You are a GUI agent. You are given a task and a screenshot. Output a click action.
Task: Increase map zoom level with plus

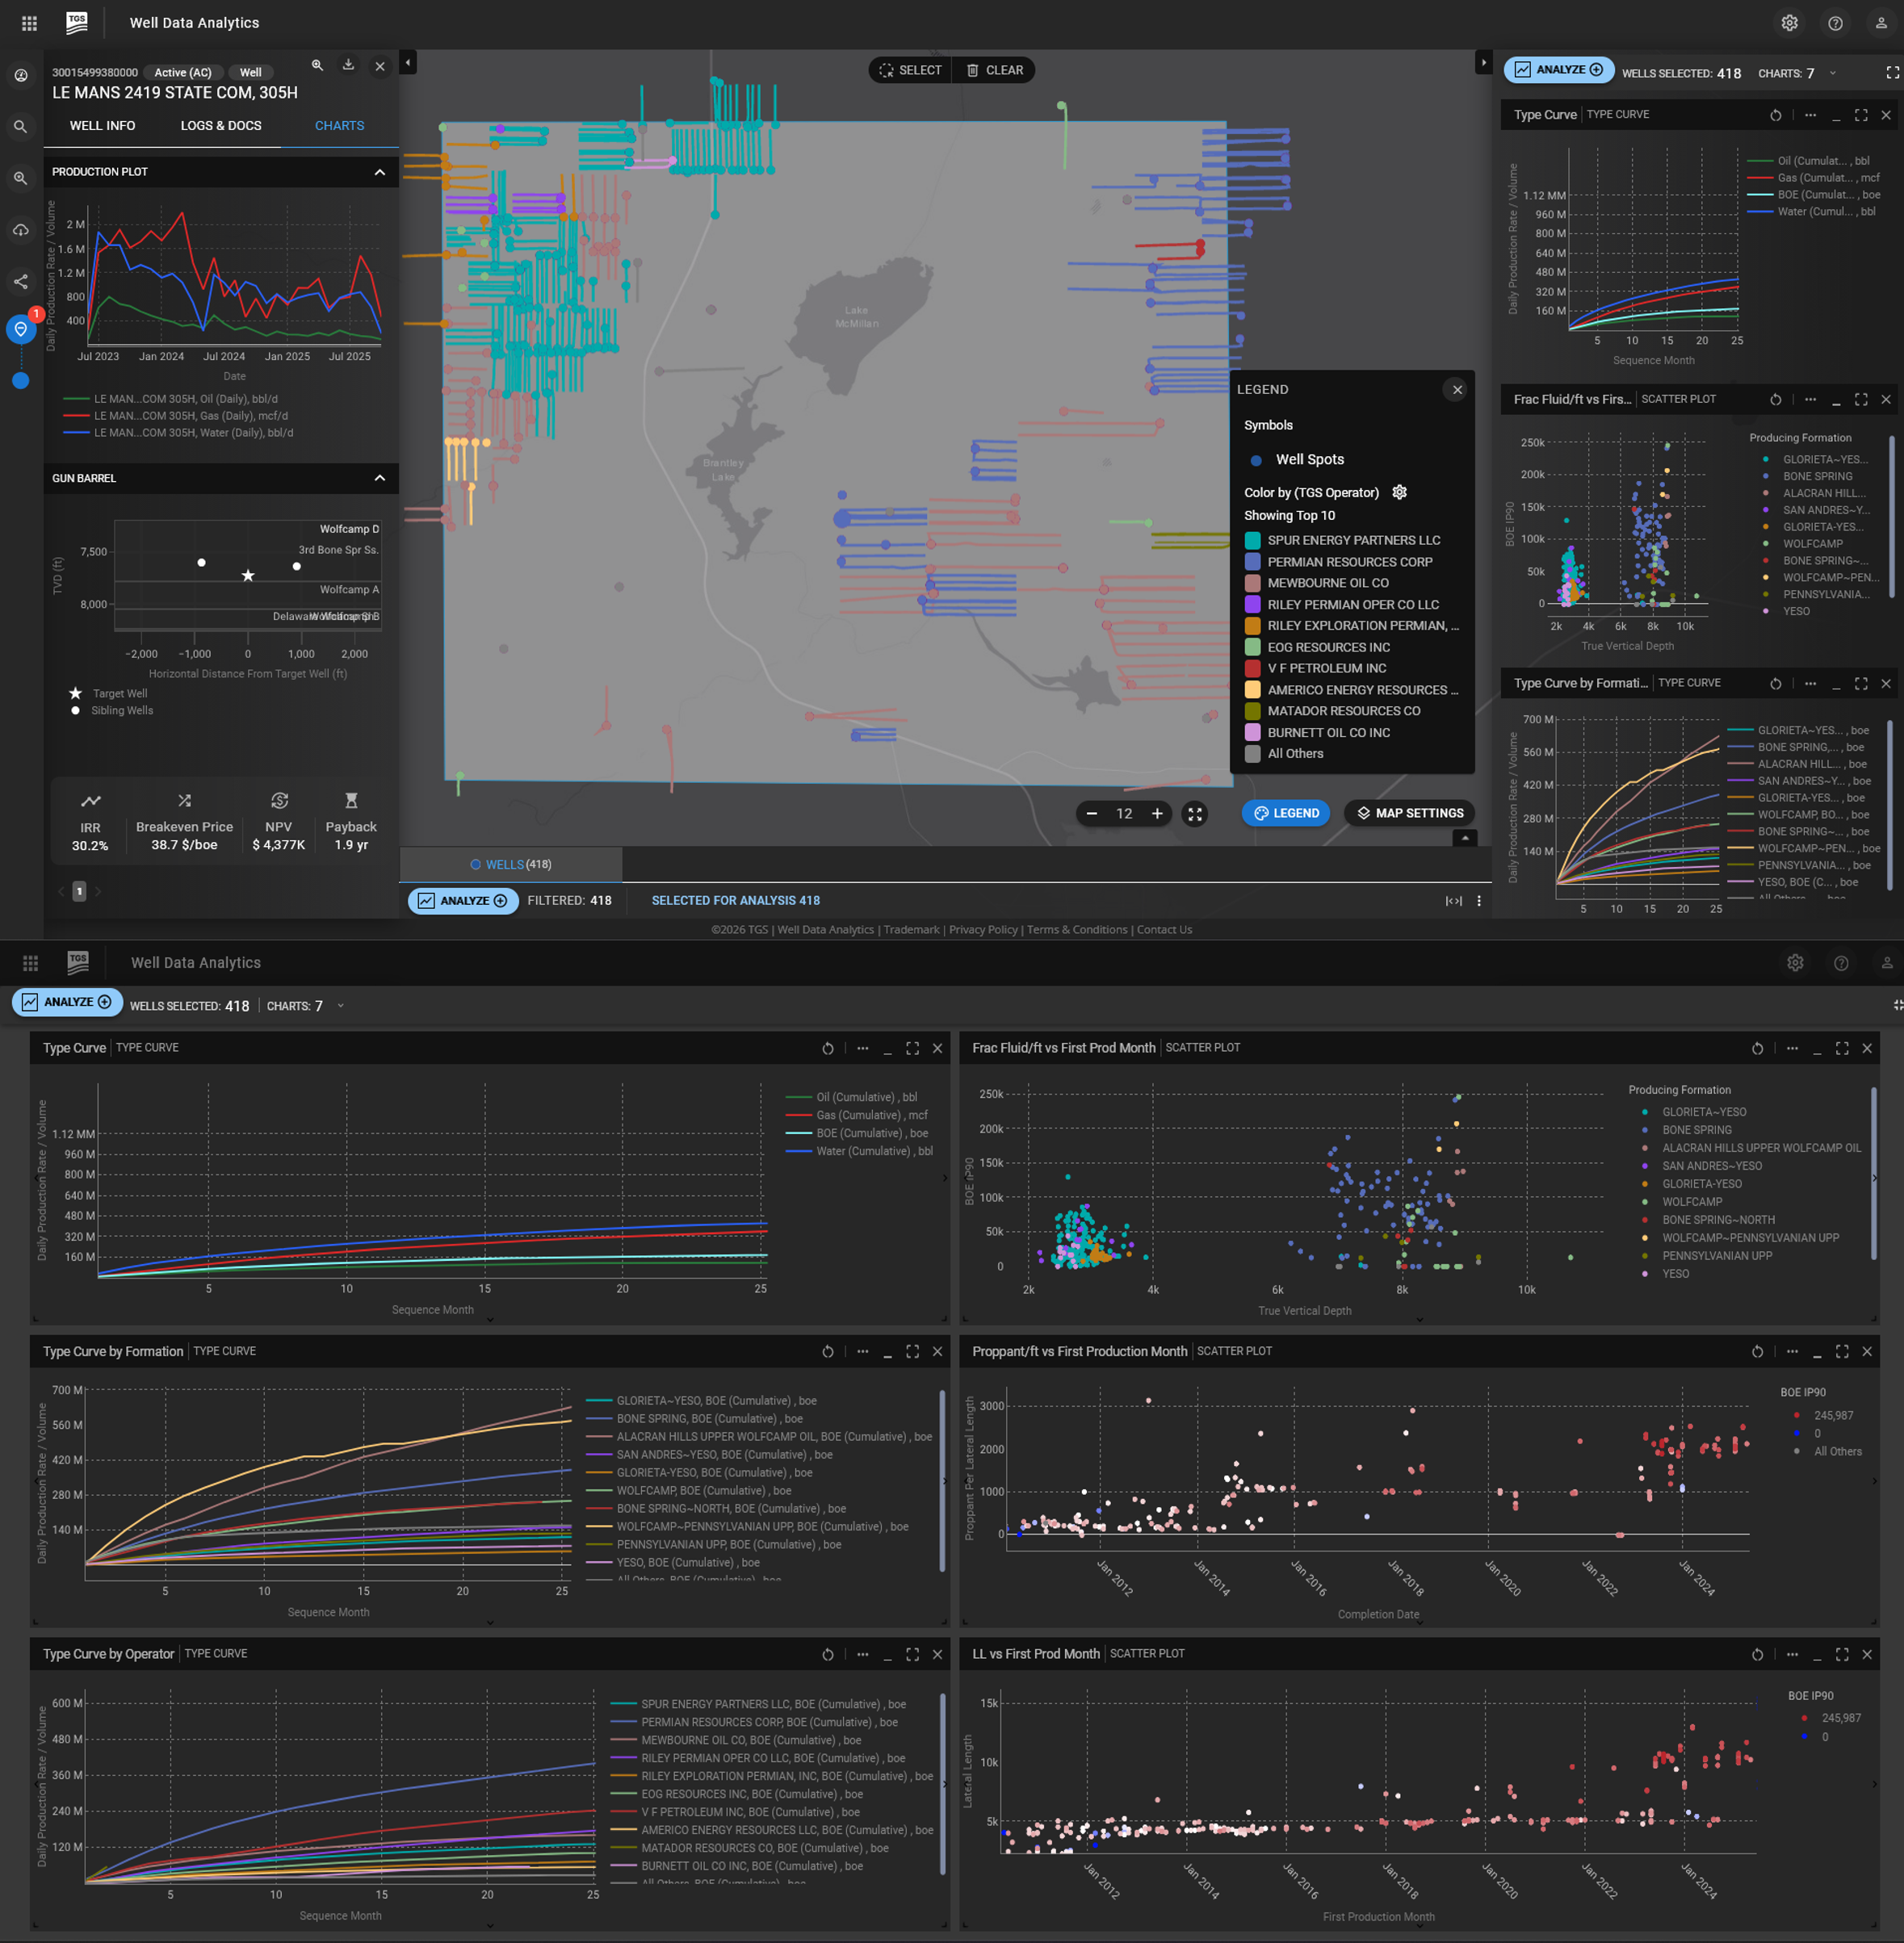click(x=1157, y=814)
